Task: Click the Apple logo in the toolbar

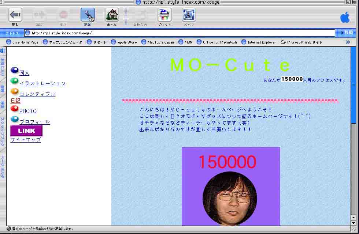Action: click(345, 17)
